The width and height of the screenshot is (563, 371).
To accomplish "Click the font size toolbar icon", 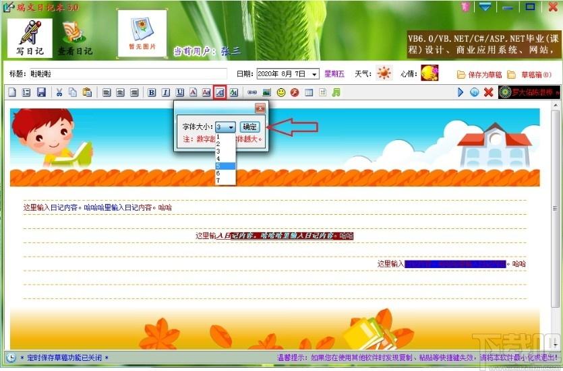I will click(x=220, y=92).
